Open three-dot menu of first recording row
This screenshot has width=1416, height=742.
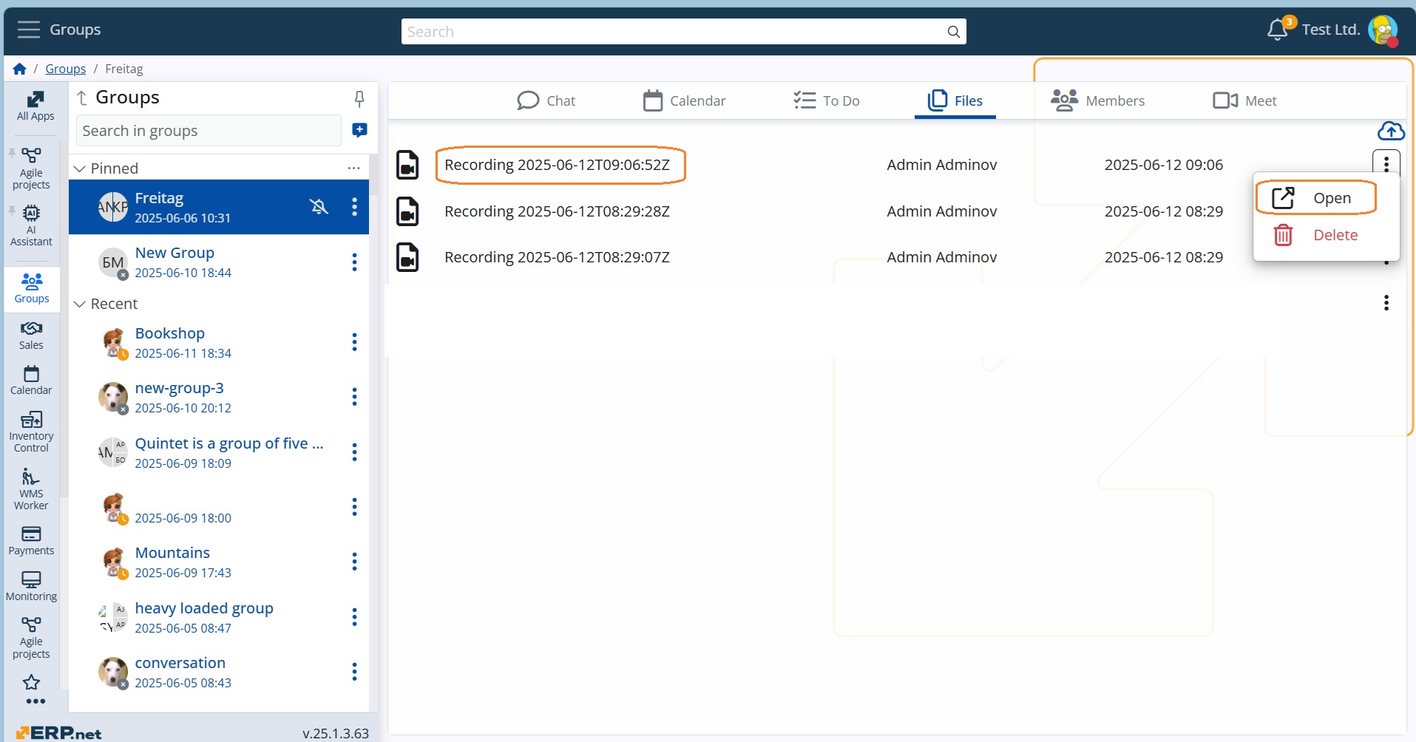1386,163
